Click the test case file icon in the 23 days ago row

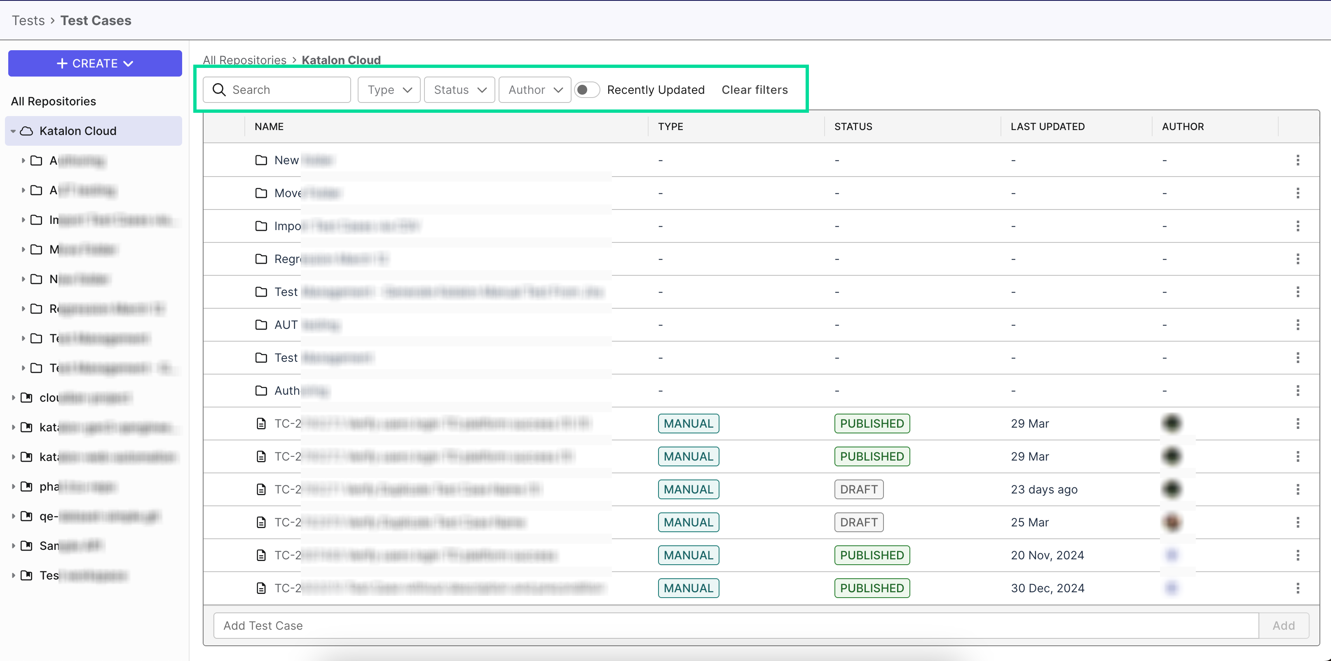tap(261, 489)
